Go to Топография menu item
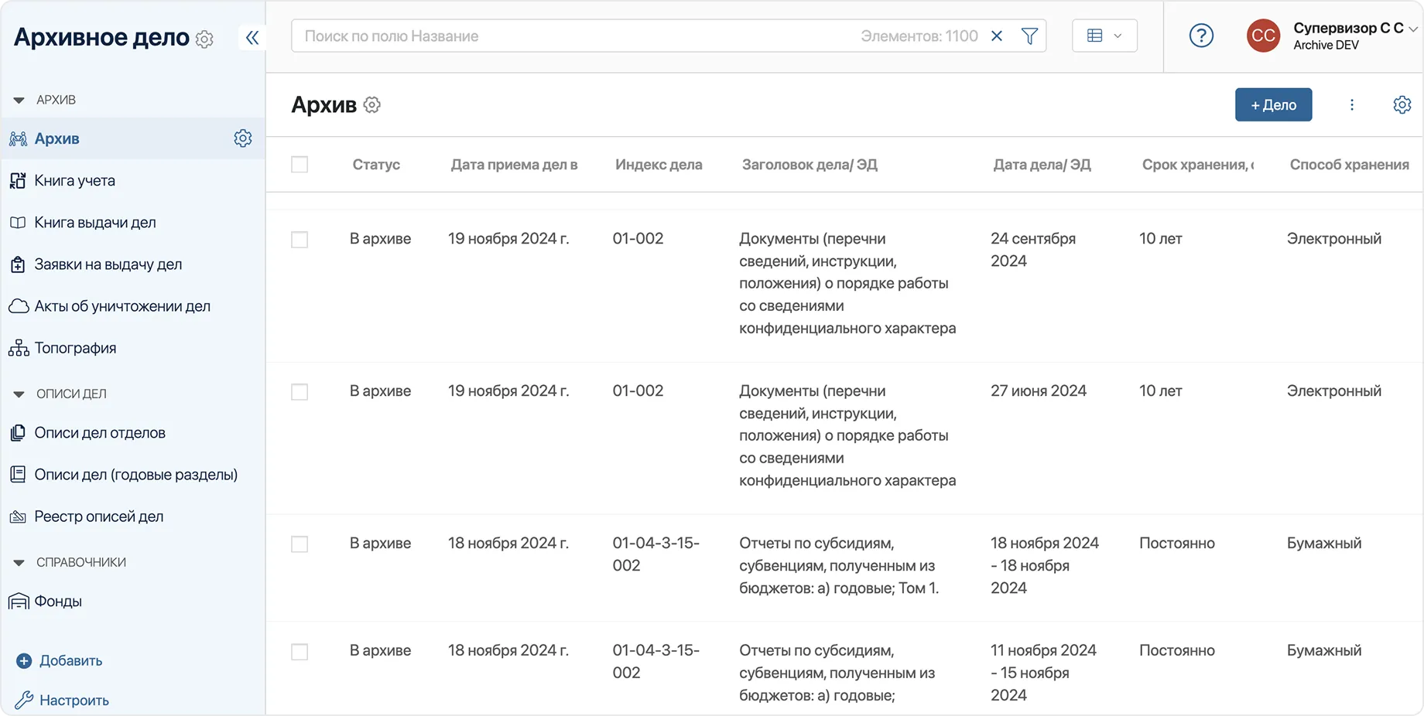Screen dimensions: 1424x716 pos(75,349)
